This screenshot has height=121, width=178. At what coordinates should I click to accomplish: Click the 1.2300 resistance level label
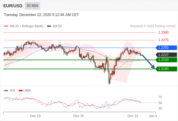pyautogui.click(x=163, y=33)
